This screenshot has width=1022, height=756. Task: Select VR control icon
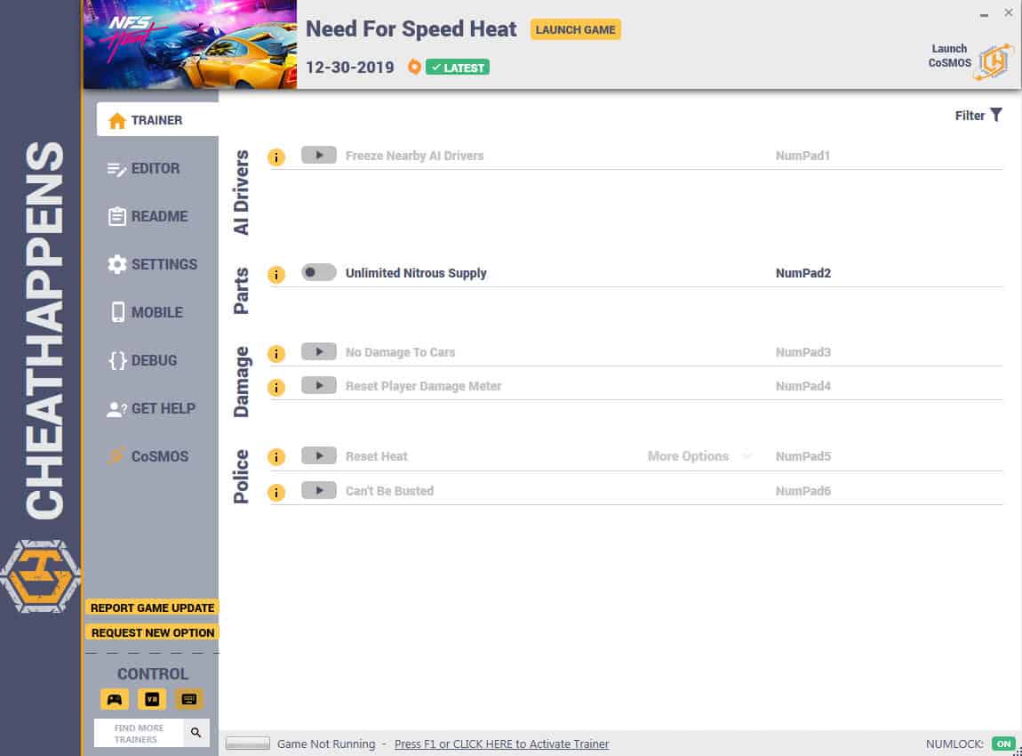[152, 699]
